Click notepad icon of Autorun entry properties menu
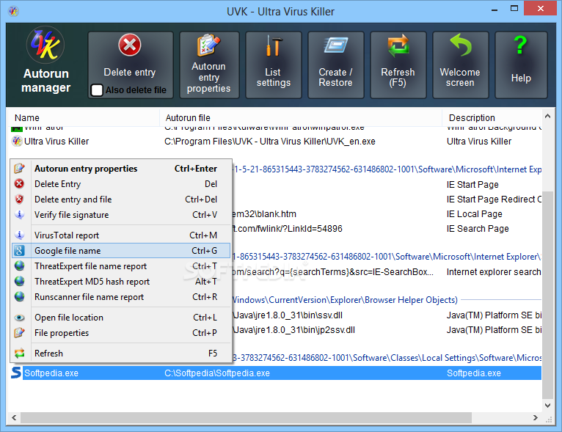Viewport: 562px width, 432px height. point(19,169)
